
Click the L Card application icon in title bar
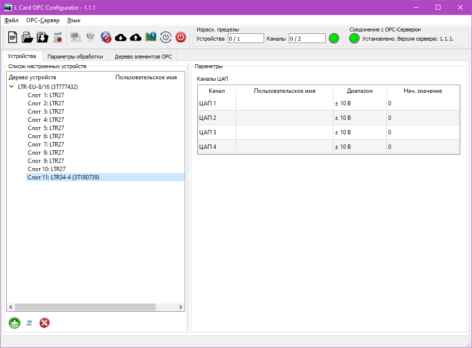8,8
